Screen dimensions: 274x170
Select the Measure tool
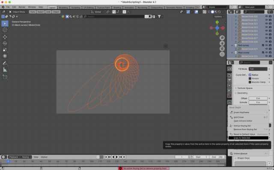click(5, 70)
